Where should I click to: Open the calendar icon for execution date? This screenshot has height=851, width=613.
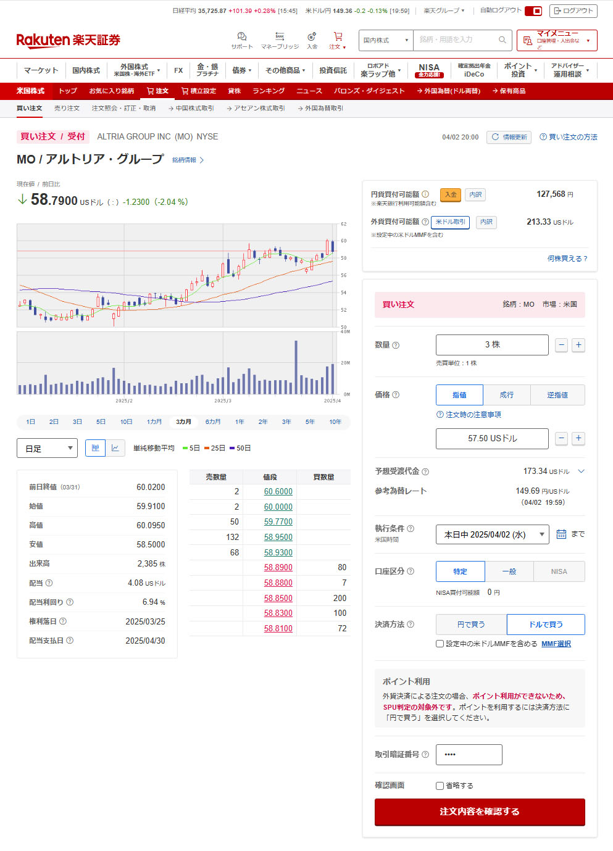[x=561, y=534]
